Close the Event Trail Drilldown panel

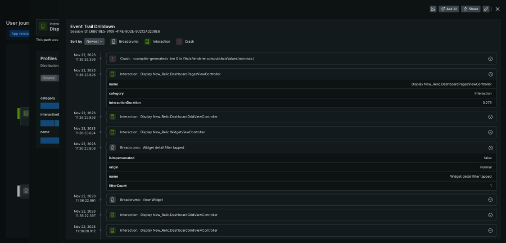(498, 9)
